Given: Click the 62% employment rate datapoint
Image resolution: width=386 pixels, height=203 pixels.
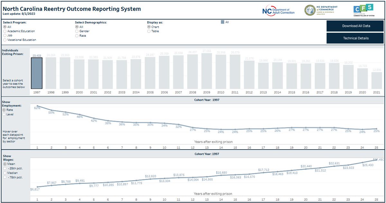Looking at the screenshot, I should click(38, 106).
